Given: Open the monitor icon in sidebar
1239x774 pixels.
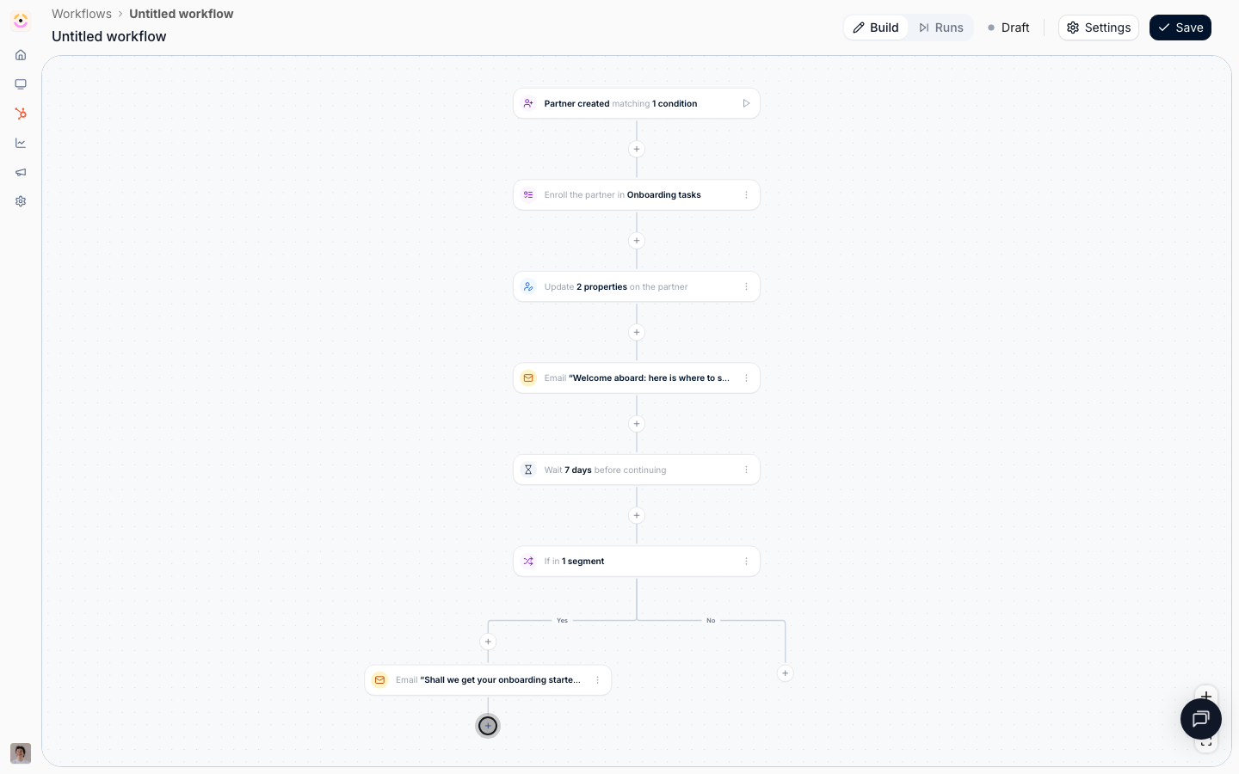Looking at the screenshot, I should (21, 84).
